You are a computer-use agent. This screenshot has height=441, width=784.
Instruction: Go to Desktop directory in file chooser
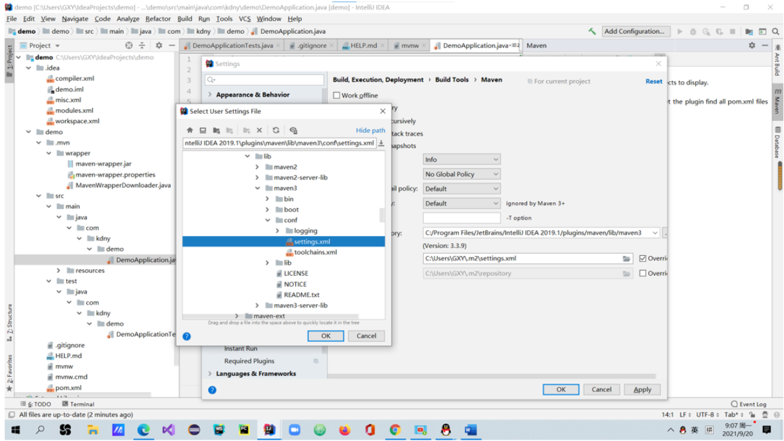pos(203,130)
